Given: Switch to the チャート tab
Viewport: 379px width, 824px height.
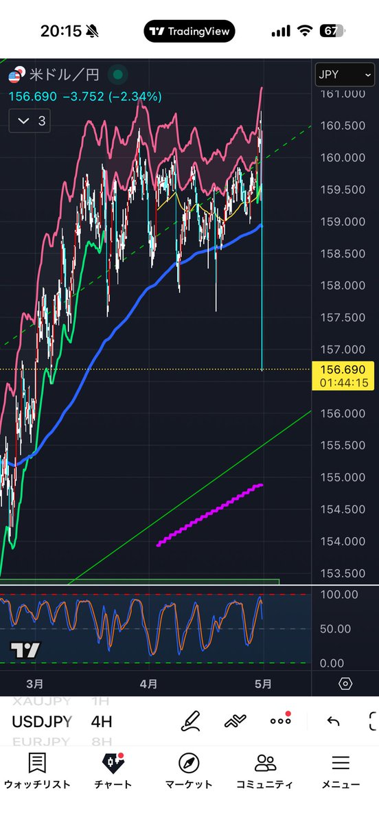Looking at the screenshot, I should tap(113, 770).
